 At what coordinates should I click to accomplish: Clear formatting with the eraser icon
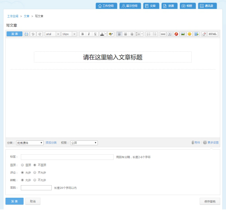pyautogui.click(x=204, y=34)
